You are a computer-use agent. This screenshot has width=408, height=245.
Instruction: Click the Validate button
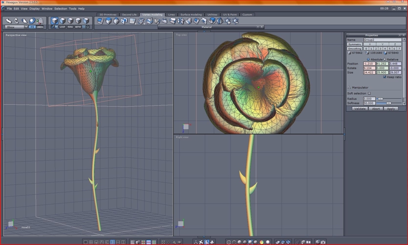click(x=360, y=109)
